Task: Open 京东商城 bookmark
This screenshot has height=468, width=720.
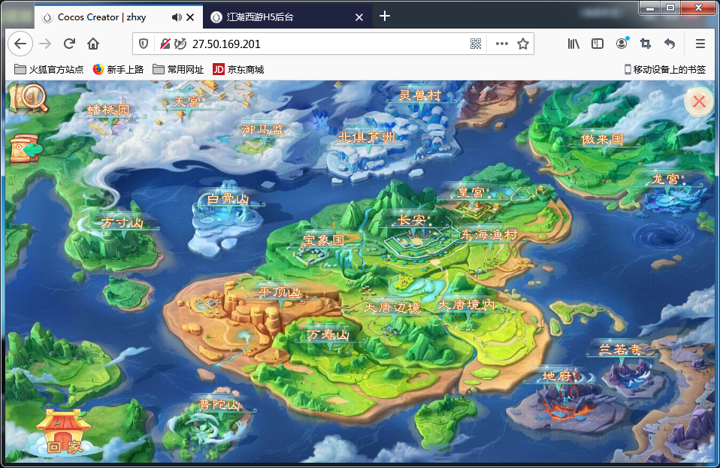Action: click(x=238, y=69)
